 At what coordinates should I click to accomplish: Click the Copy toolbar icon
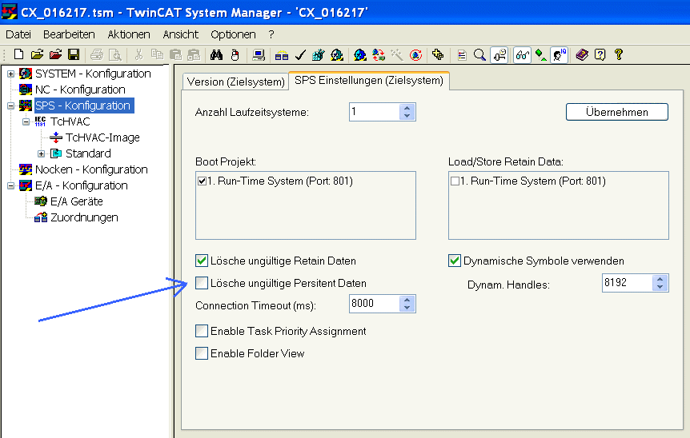(x=157, y=54)
